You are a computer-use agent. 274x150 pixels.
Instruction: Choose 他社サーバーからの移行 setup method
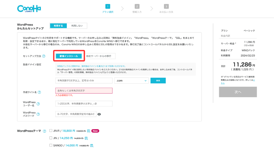(98, 56)
